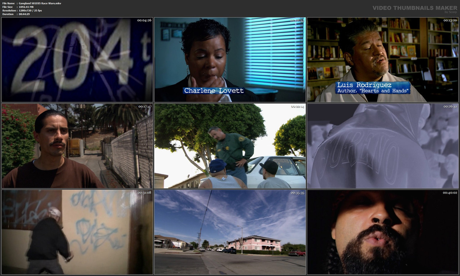
Task: Click the file name Gangland S01E05 Race Wars.mkv
Action: pos(40,3)
